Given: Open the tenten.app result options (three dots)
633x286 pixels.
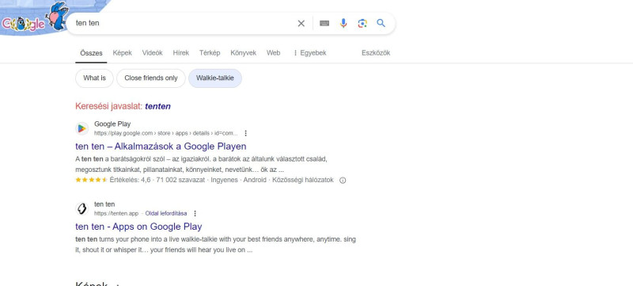Looking at the screenshot, I should (x=195, y=213).
